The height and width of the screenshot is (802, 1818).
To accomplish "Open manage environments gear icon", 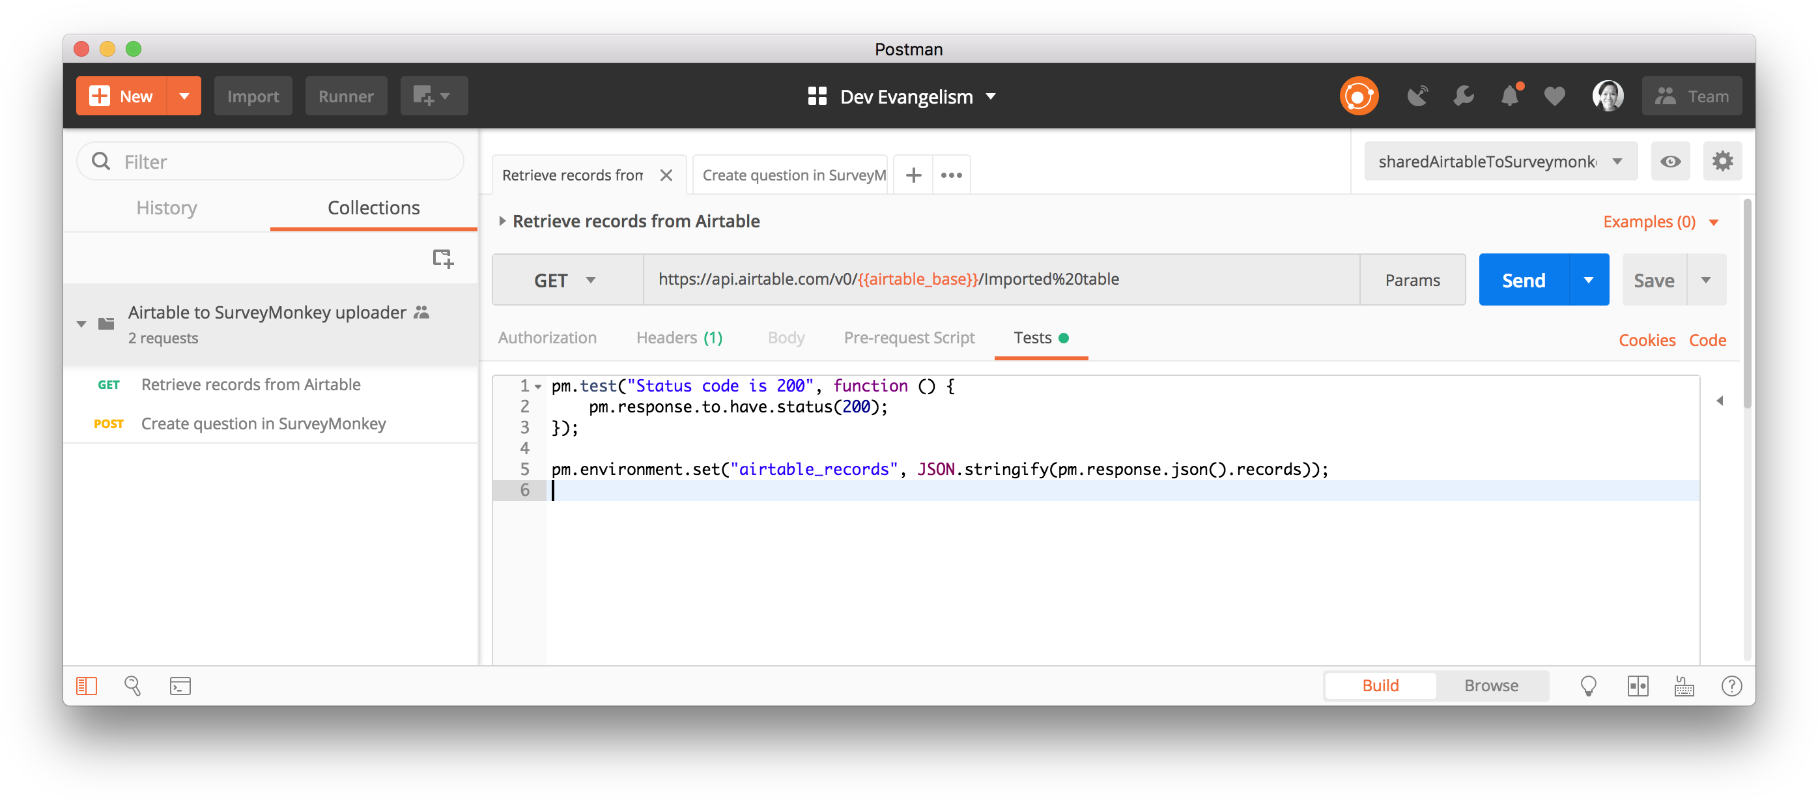I will [1722, 162].
